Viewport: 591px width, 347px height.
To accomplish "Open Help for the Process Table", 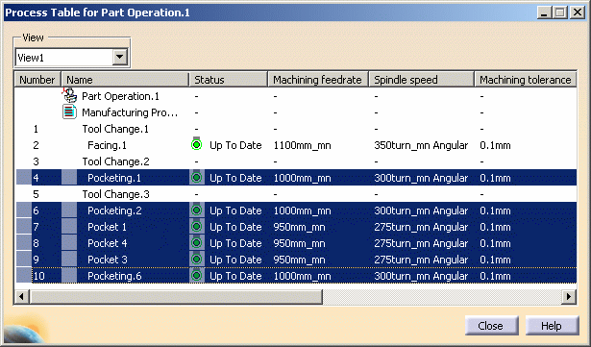I will [x=552, y=326].
